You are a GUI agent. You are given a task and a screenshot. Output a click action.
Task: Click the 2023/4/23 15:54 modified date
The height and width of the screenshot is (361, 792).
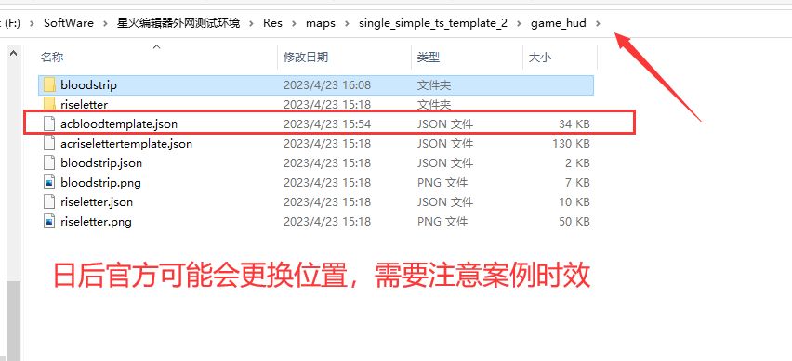click(327, 124)
